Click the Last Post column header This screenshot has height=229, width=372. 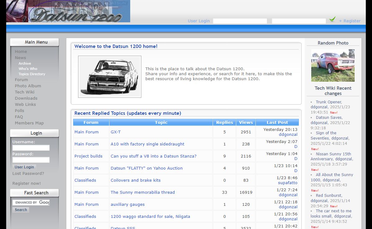277,122
